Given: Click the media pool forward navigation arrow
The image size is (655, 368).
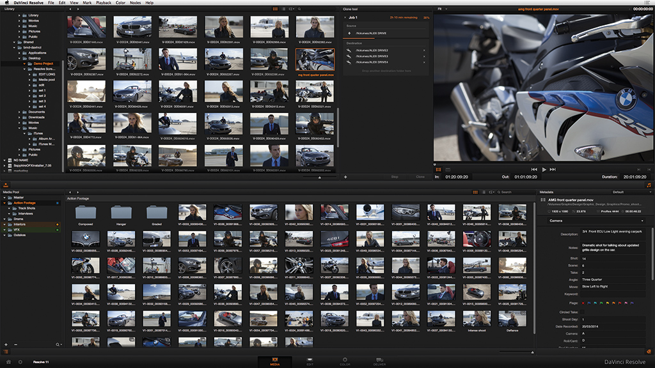Looking at the screenshot, I should coord(77,192).
